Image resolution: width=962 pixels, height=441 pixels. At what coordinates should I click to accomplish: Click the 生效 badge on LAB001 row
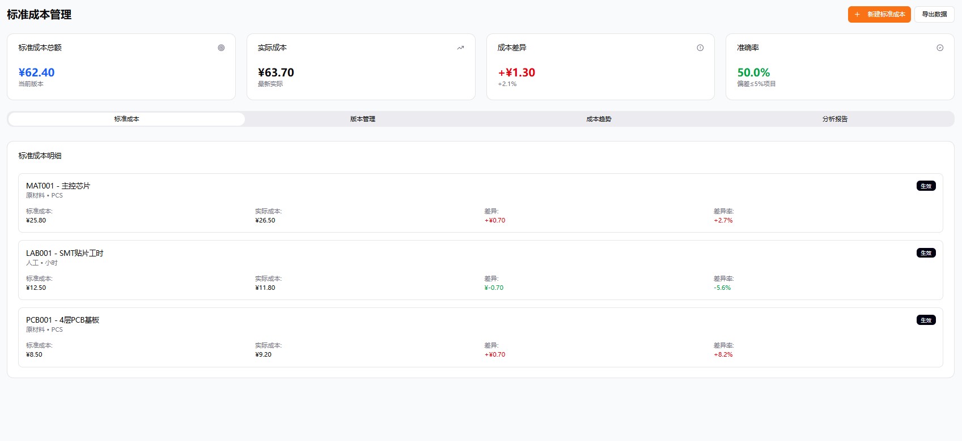point(926,253)
